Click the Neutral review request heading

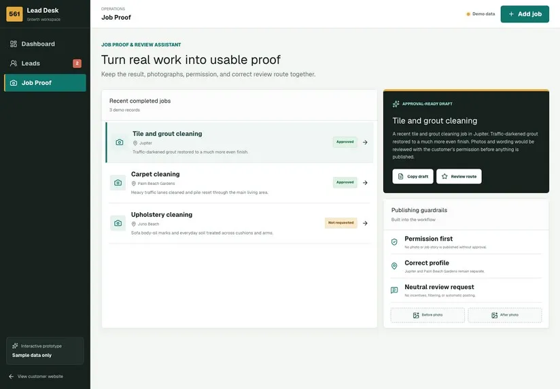(439, 287)
